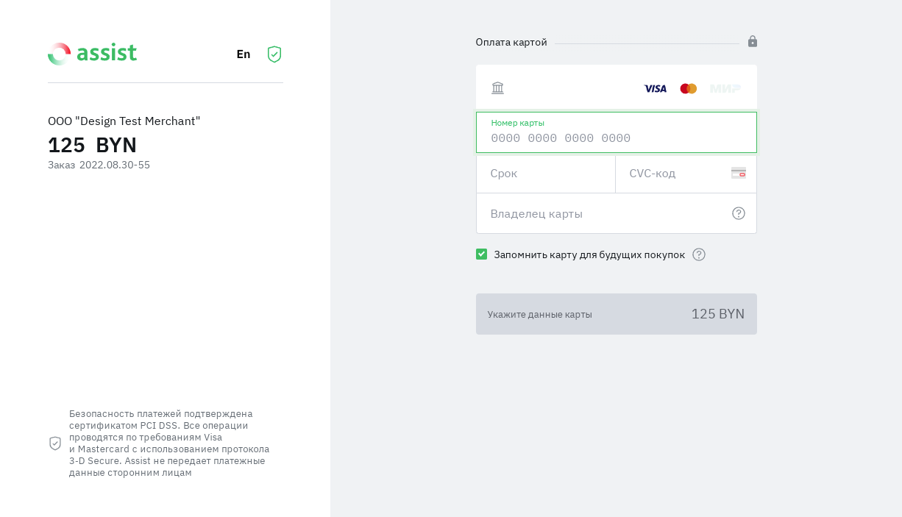Uncheck Запомнить карту для будущих покупок
The width and height of the screenshot is (902, 517).
pos(482,254)
